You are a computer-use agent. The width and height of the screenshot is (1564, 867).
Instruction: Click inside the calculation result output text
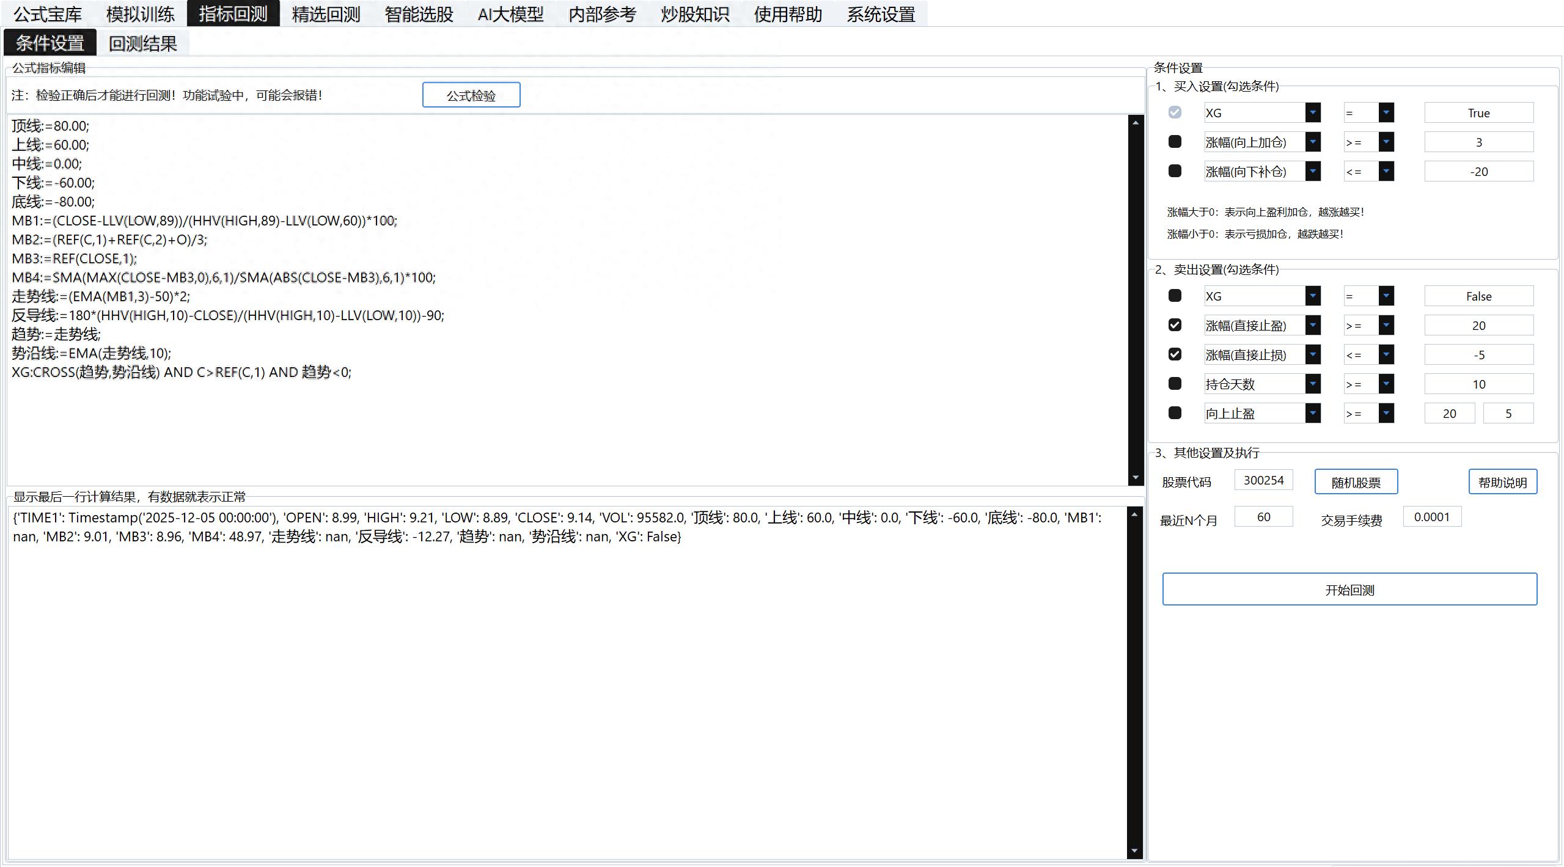(x=557, y=527)
